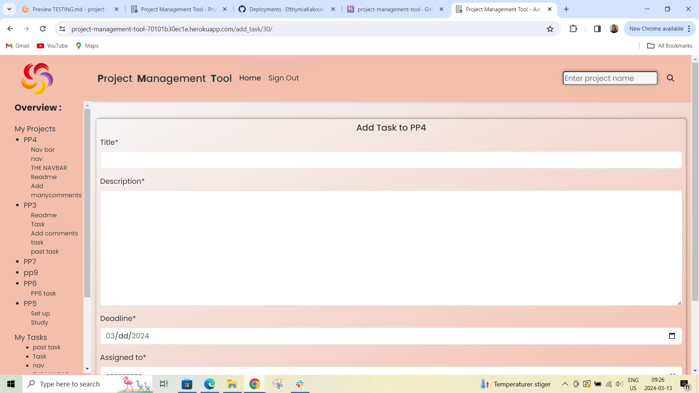
Task: Expand hidden icons in the system tray
Action: point(565,384)
